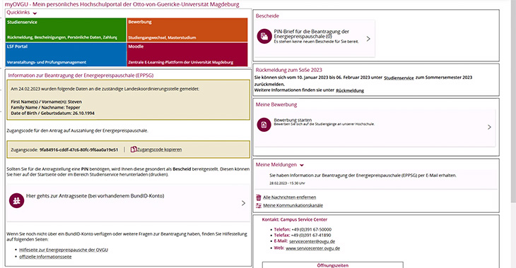
Task: Click the sliders icon for Meine Kommunikationskanäle
Action: (259, 206)
